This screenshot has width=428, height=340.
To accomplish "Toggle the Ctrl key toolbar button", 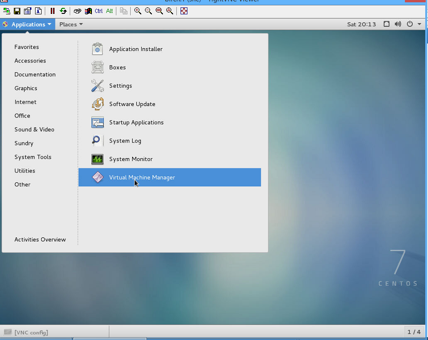I will click(98, 11).
